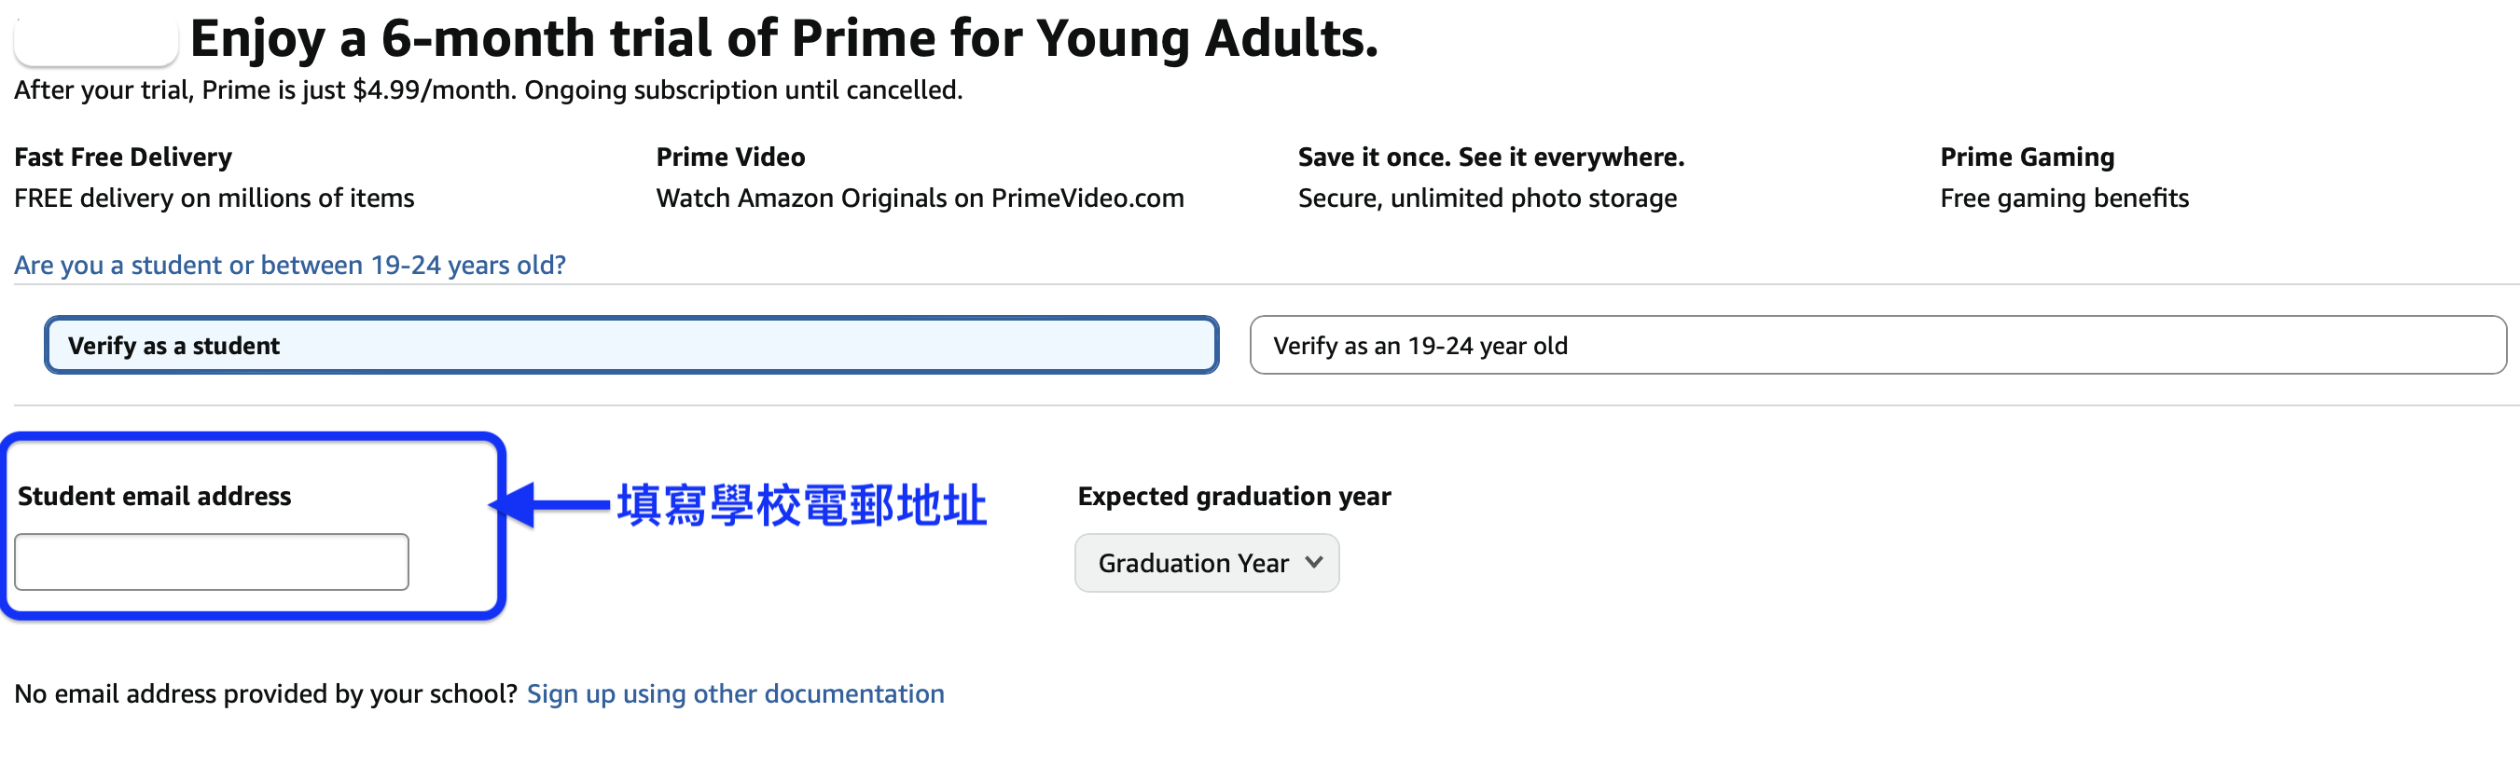Click the Student email address input box

pyautogui.click(x=212, y=562)
